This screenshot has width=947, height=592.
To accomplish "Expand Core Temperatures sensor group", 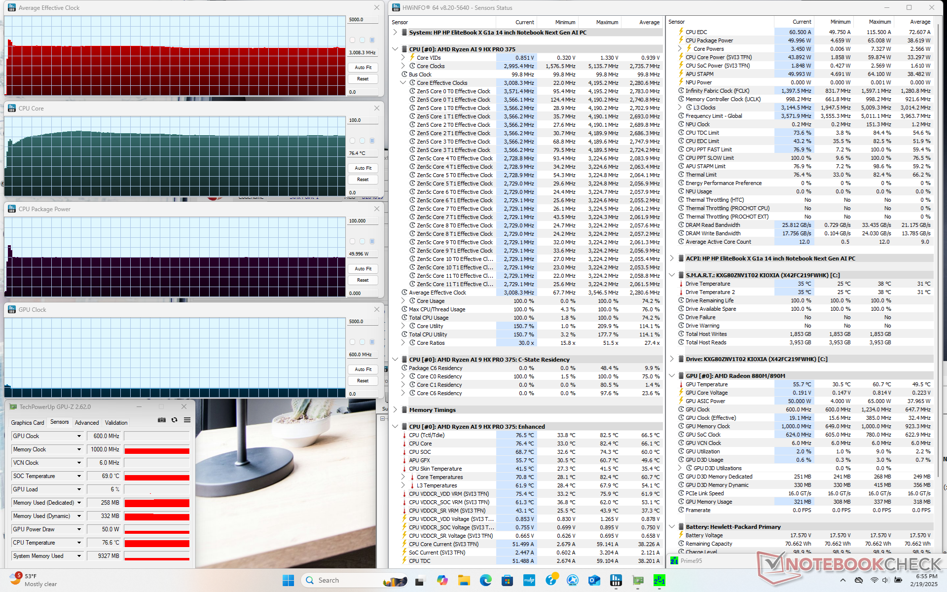I will [403, 477].
